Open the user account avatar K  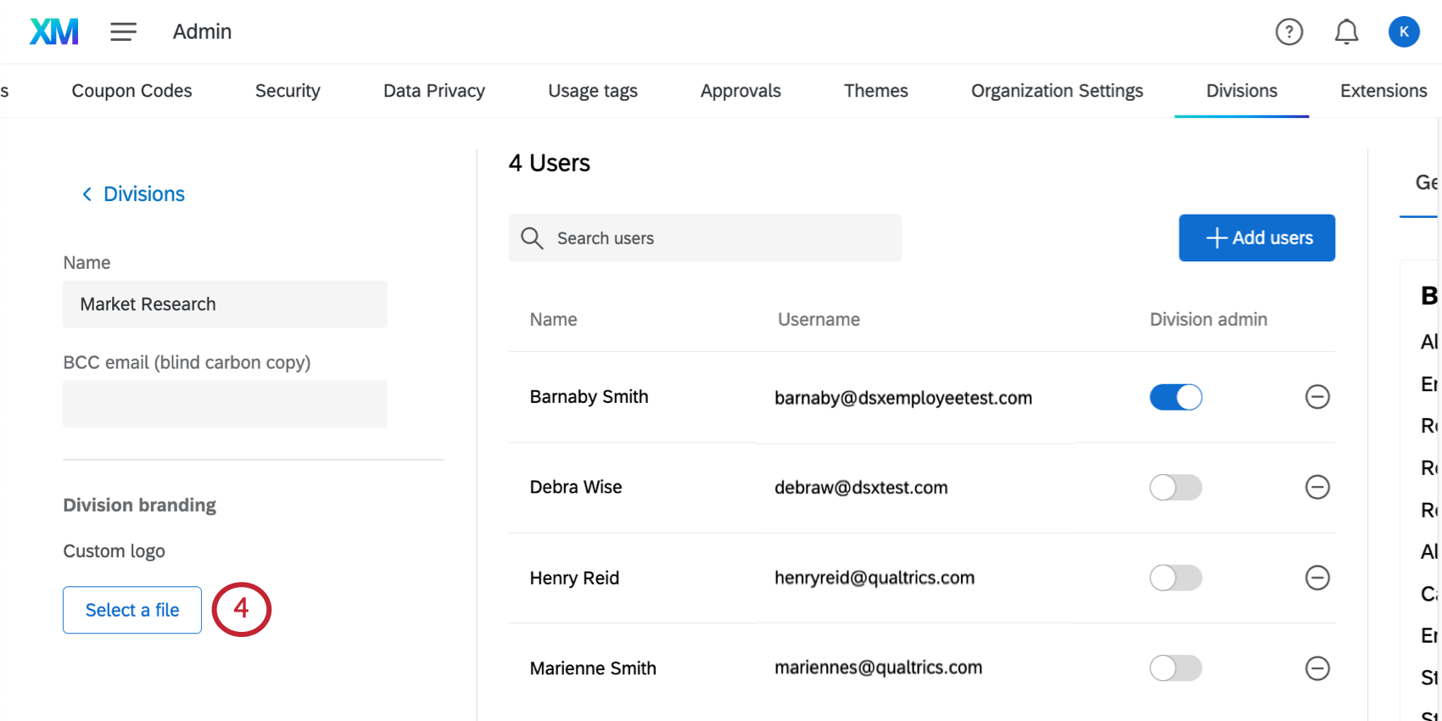click(x=1404, y=32)
